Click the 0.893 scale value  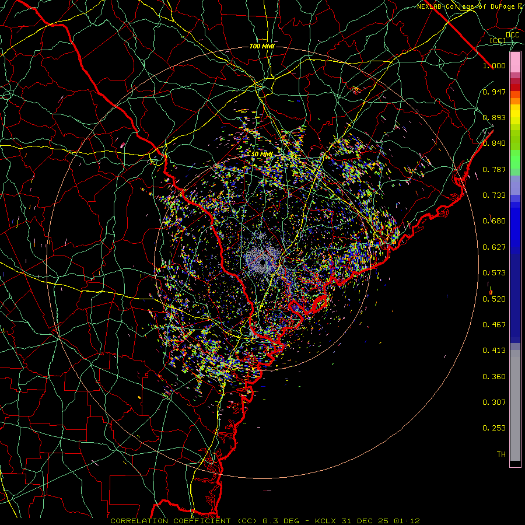(x=494, y=117)
